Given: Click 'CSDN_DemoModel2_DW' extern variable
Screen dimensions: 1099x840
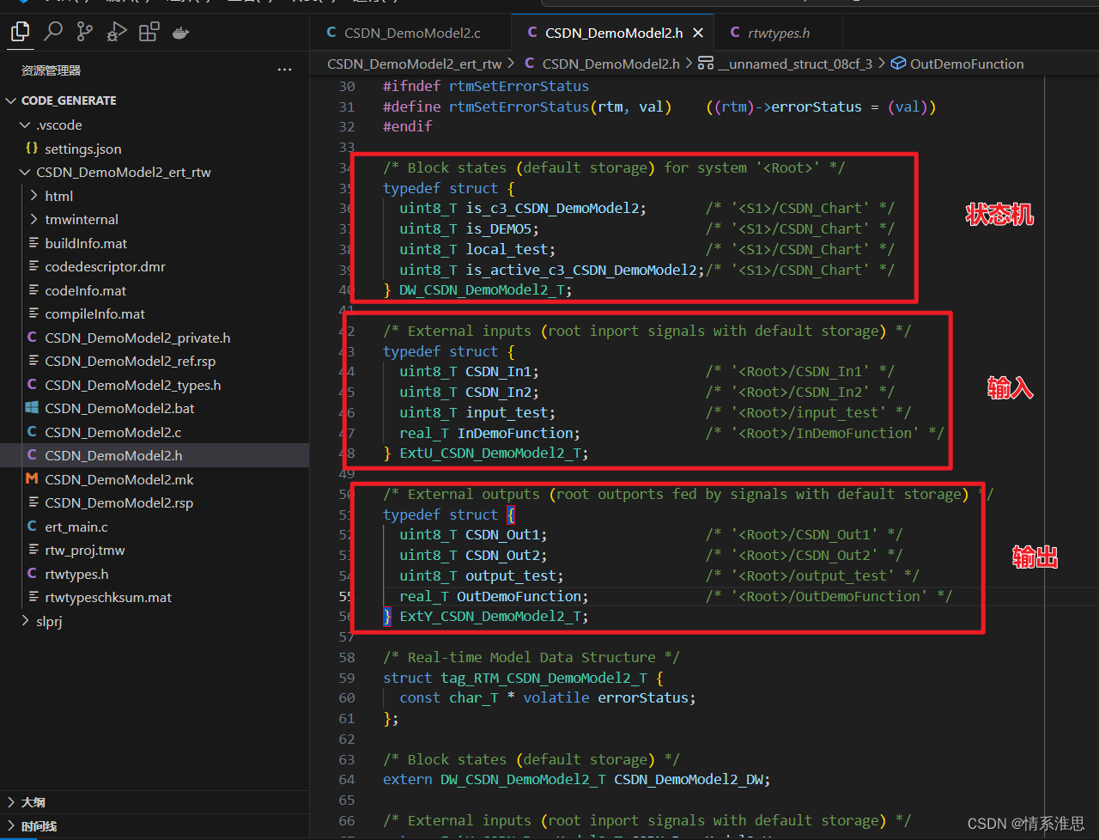Looking at the screenshot, I should 689,780.
